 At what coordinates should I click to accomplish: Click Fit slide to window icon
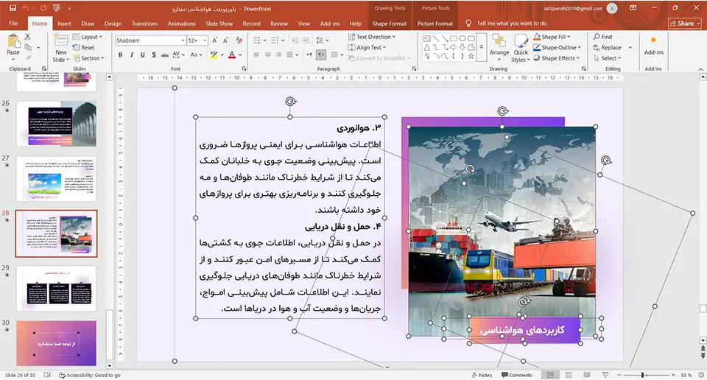[x=701, y=375]
